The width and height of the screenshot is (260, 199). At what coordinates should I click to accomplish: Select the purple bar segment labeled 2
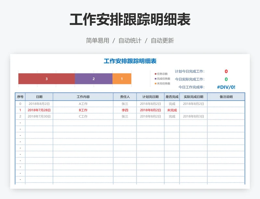click(x=94, y=79)
